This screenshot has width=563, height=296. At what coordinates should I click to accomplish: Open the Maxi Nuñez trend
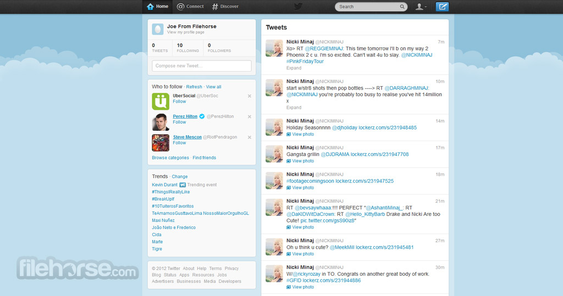pyautogui.click(x=163, y=220)
